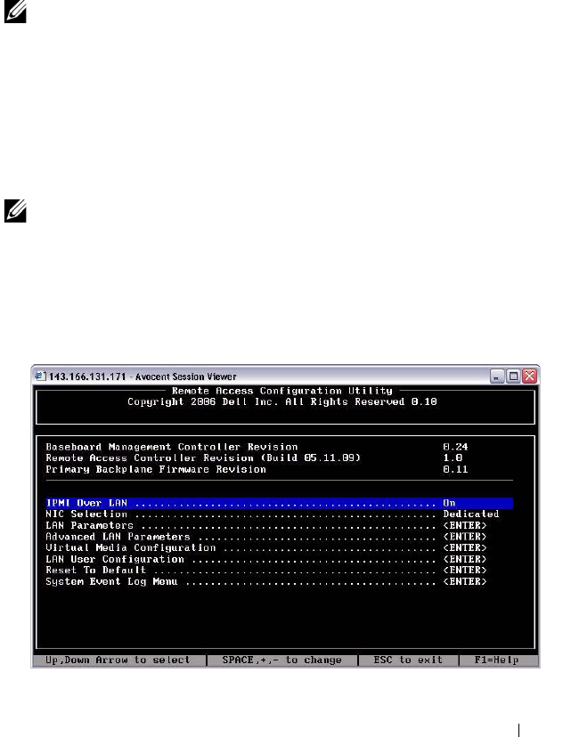Screen dimensions: 571x737
Task: Click <ENTER> beside Reset To Default
Action: [x=465, y=571]
